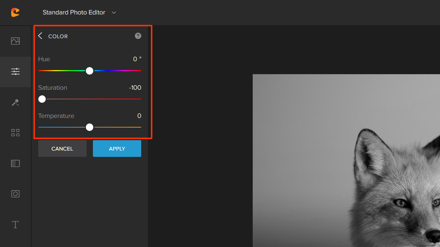This screenshot has height=247, width=440.
Task: Click the Saturation slider handle
Action: 42,99
